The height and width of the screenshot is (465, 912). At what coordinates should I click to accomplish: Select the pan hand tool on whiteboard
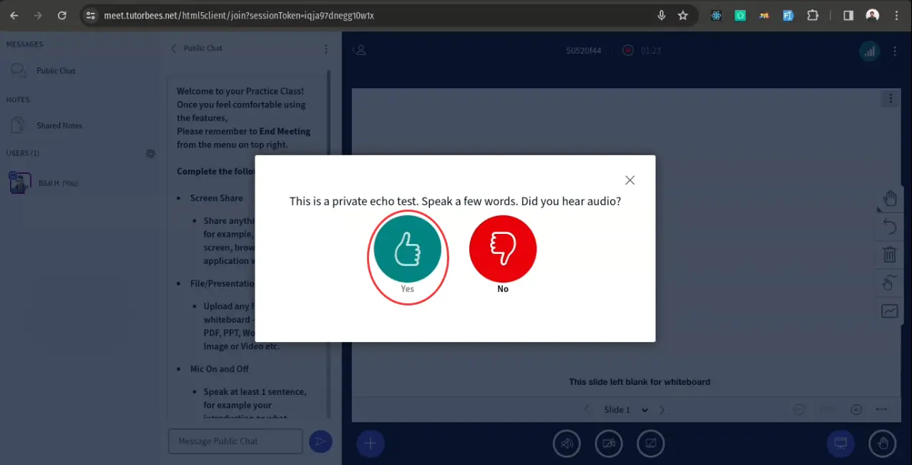click(x=889, y=198)
